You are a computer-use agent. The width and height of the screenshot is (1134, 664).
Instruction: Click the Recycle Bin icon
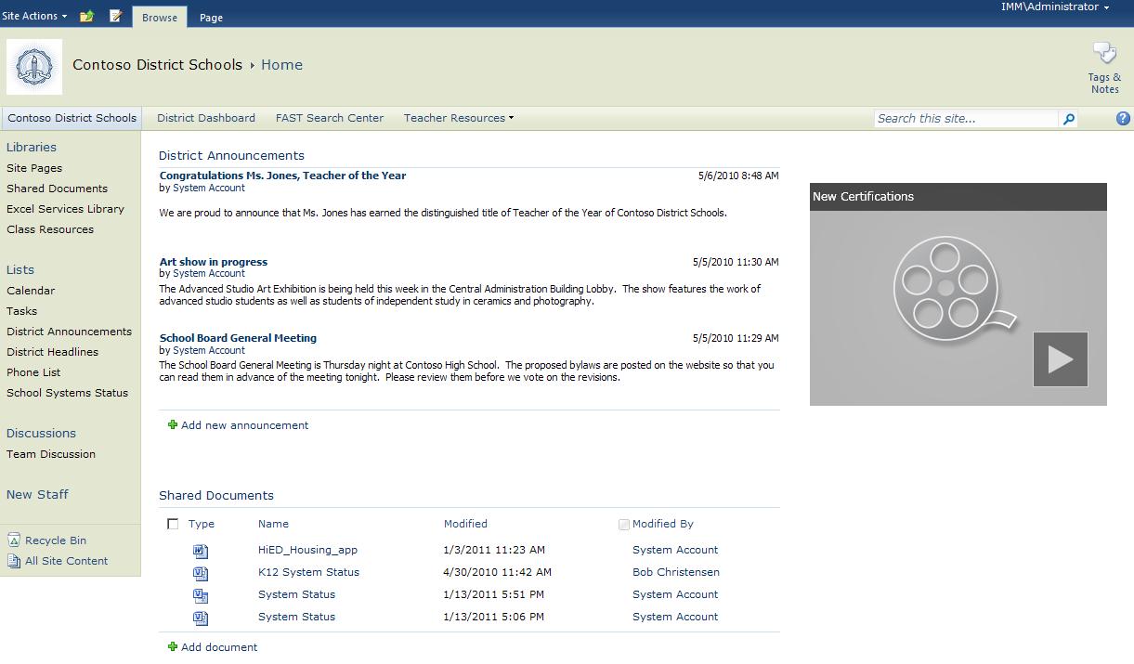[x=14, y=540]
